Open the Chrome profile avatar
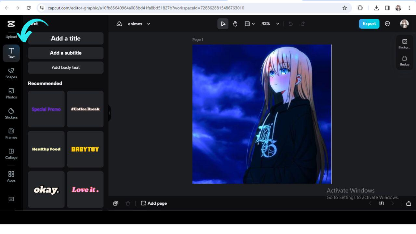Image resolution: width=416 pixels, height=234 pixels. point(398,8)
